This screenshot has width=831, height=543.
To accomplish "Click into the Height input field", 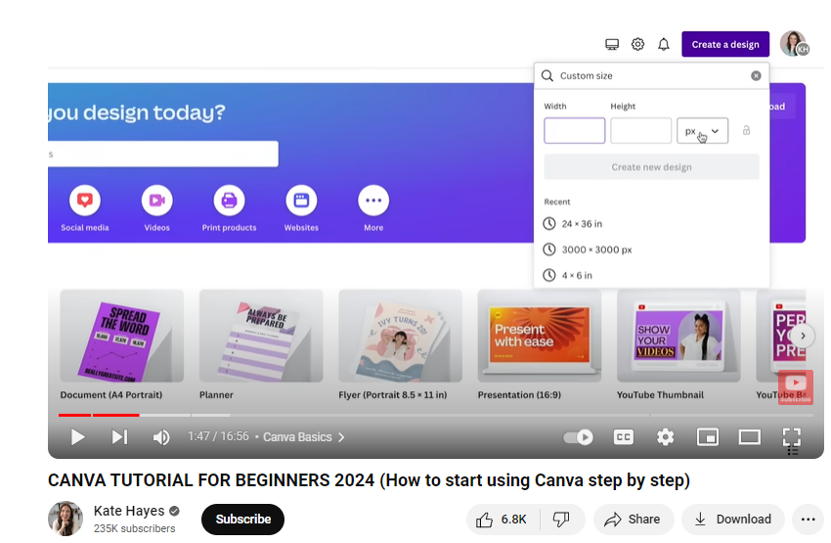I will click(x=640, y=130).
